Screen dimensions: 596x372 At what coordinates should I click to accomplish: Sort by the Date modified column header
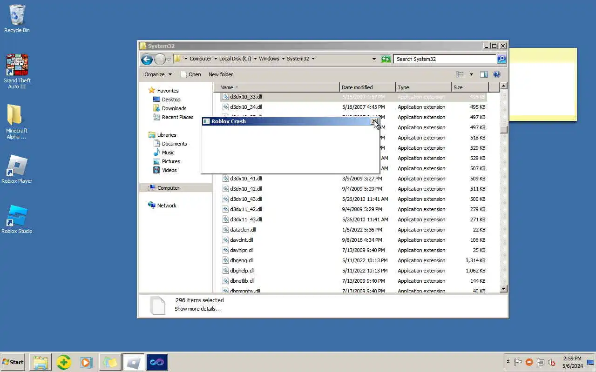point(368,87)
